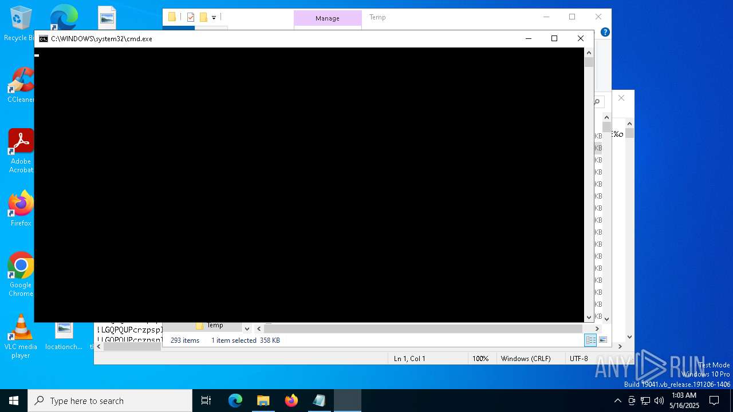The height and width of the screenshot is (412, 733).
Task: Open File Explorer from the taskbar
Action: (263, 401)
